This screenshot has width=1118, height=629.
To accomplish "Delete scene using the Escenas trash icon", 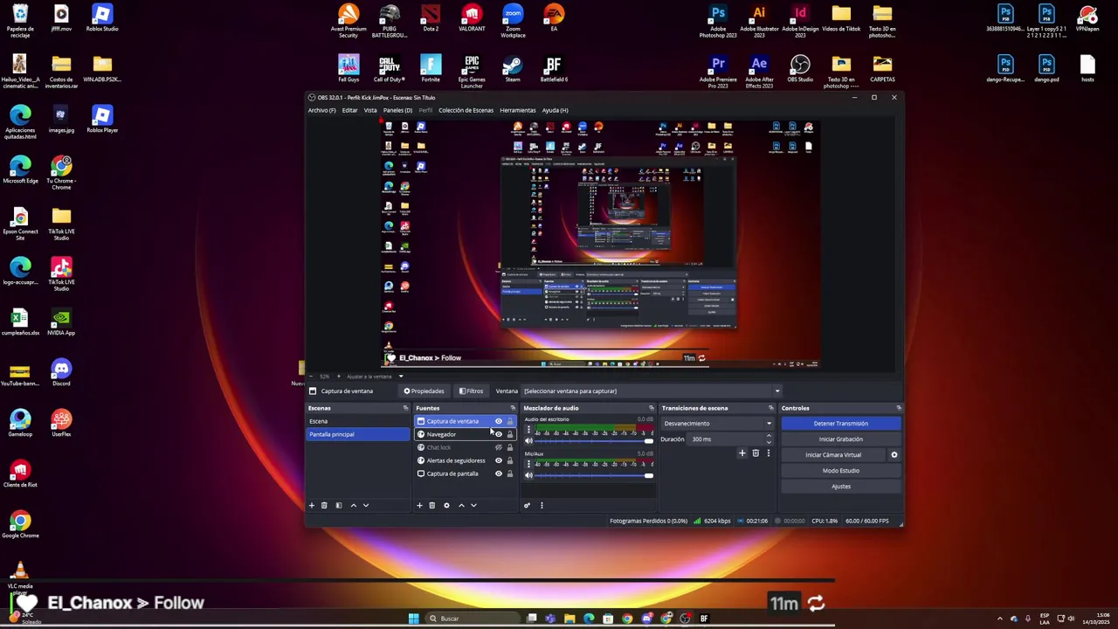I will (324, 505).
